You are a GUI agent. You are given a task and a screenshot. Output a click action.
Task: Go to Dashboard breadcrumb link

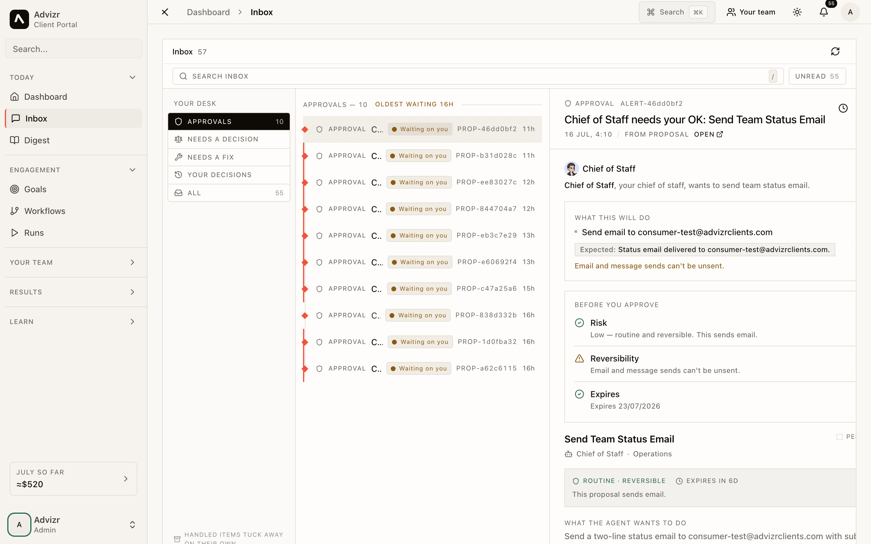pos(208,12)
